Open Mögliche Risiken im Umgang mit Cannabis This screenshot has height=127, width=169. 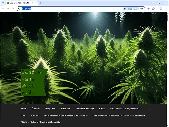tap(40, 122)
